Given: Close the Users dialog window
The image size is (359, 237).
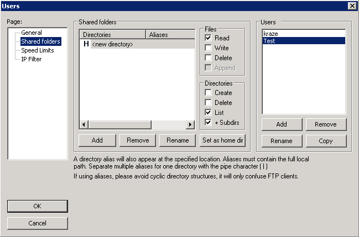Looking at the screenshot, I should click(x=352, y=6).
